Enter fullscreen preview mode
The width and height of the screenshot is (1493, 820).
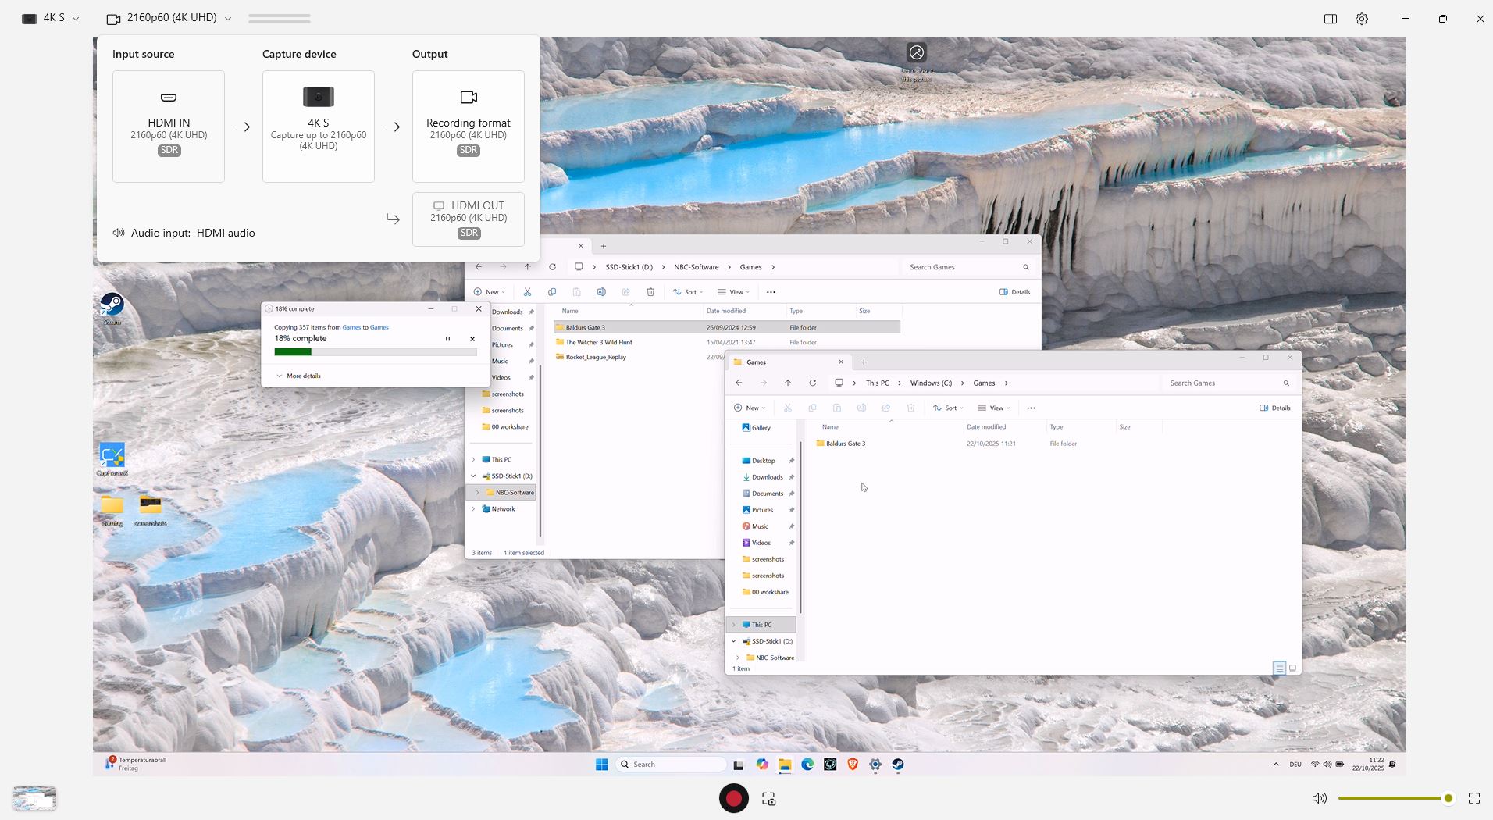click(x=1474, y=798)
